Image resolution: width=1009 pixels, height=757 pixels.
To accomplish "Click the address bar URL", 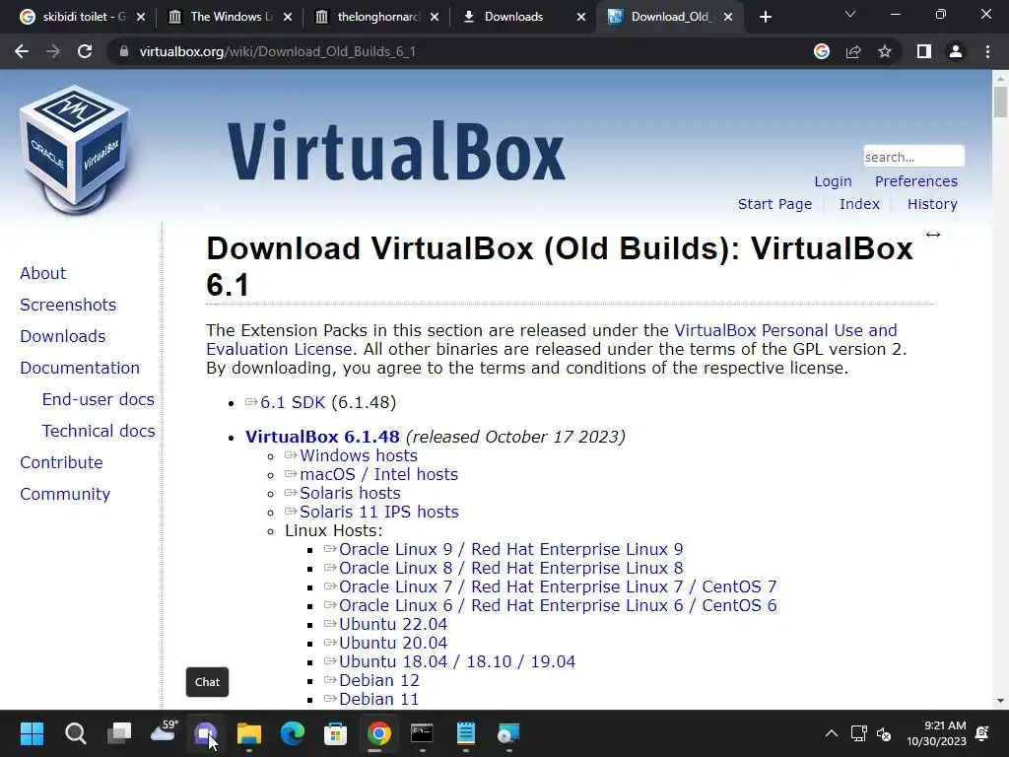I will click(277, 51).
